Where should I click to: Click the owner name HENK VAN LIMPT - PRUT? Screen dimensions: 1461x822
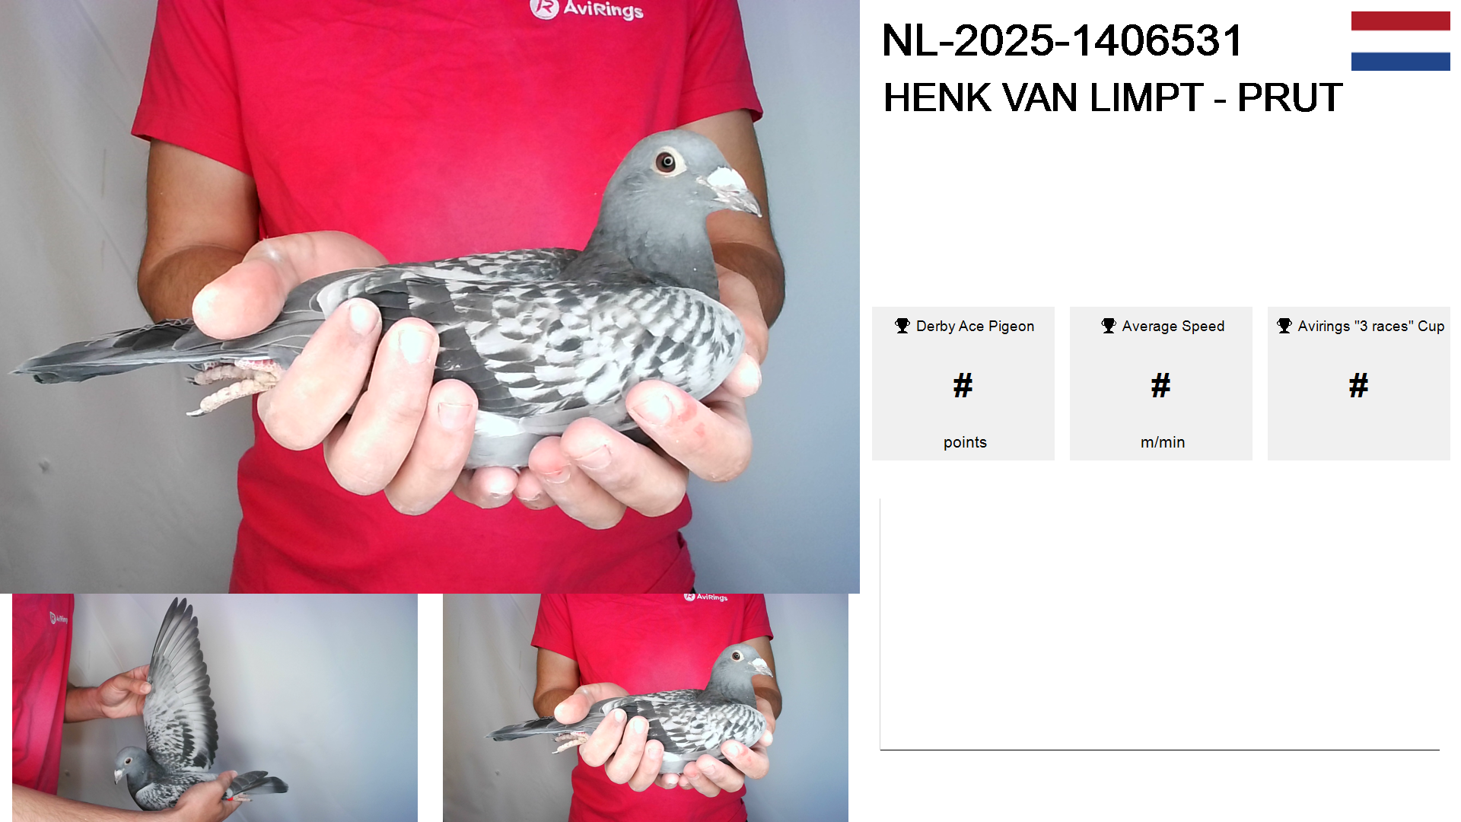click(x=1112, y=97)
